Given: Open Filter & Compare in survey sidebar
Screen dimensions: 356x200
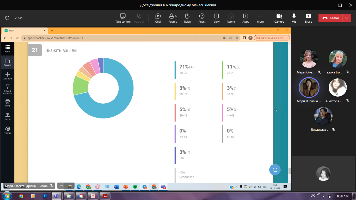Looking at the screenshot, I should [8, 89].
